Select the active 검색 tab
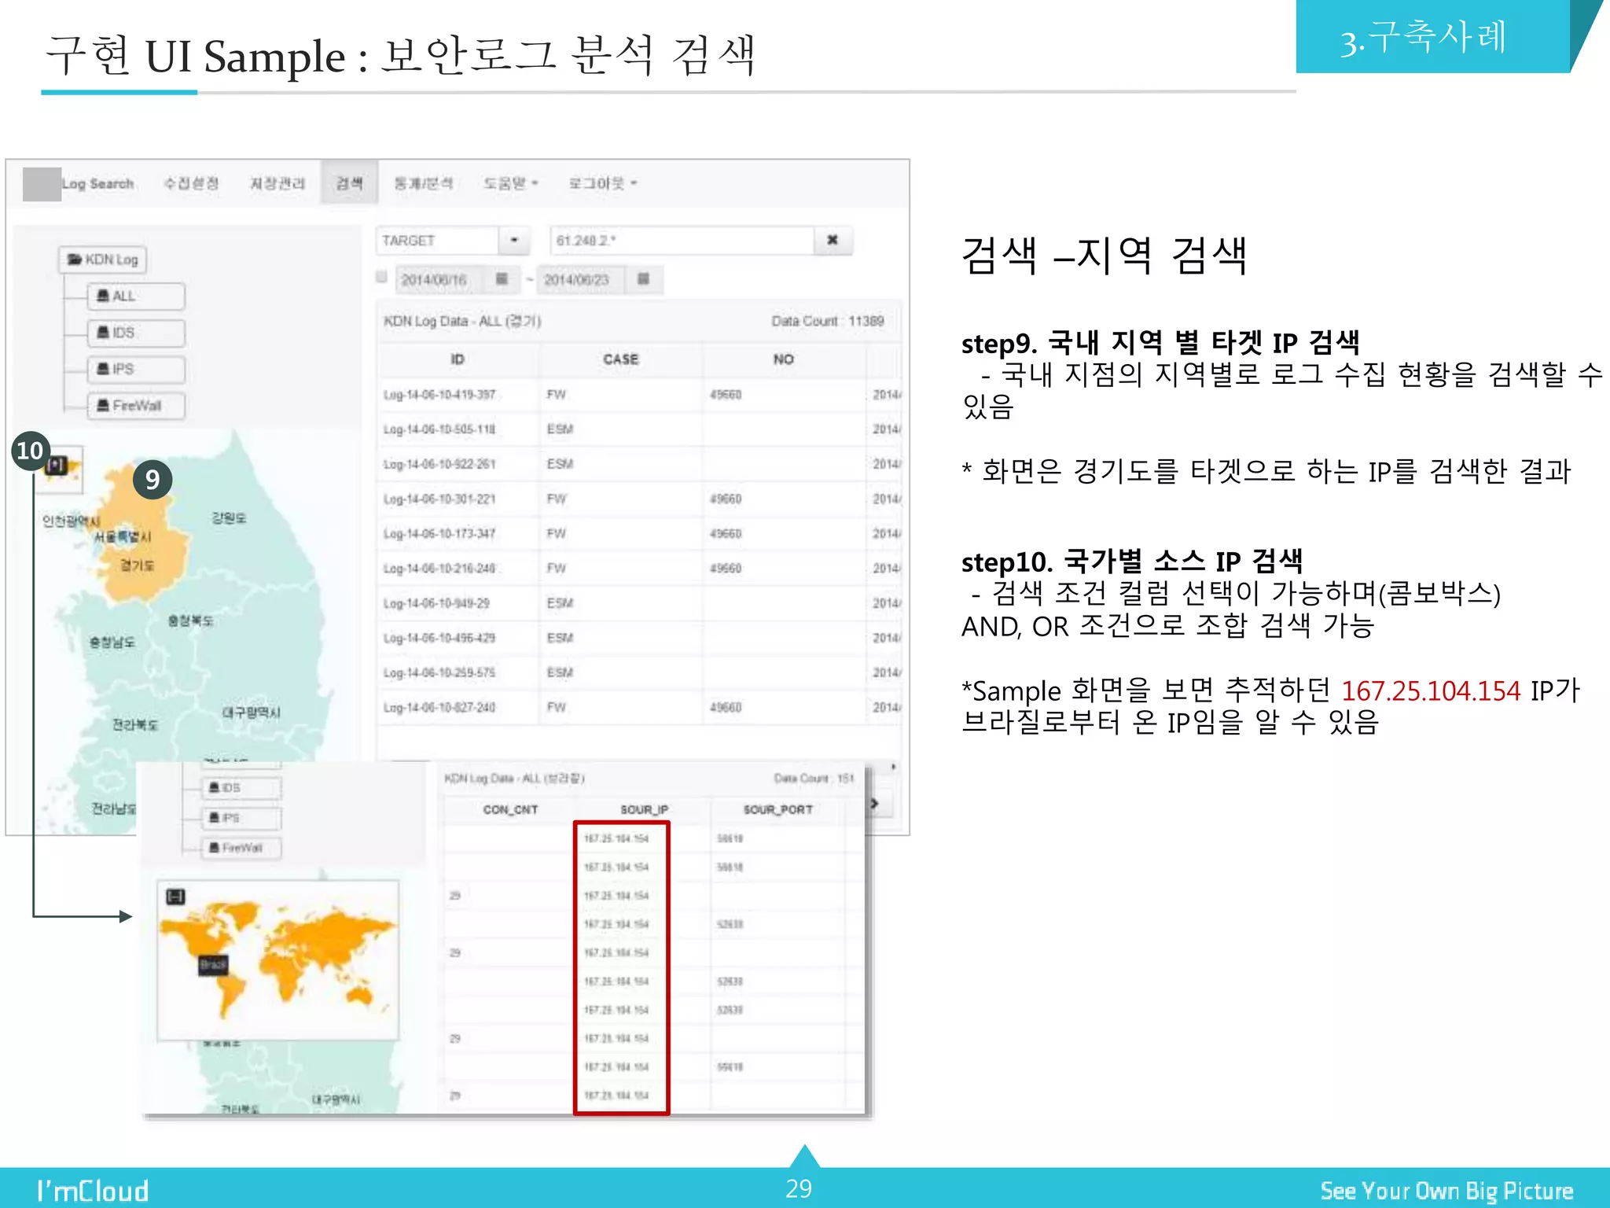This screenshot has height=1208, width=1610. click(x=349, y=183)
